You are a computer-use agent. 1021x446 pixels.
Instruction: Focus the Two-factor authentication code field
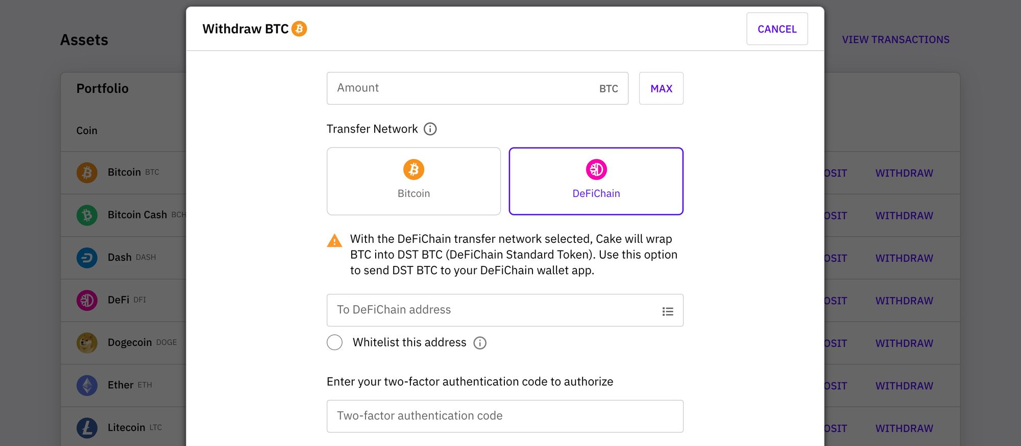point(505,416)
